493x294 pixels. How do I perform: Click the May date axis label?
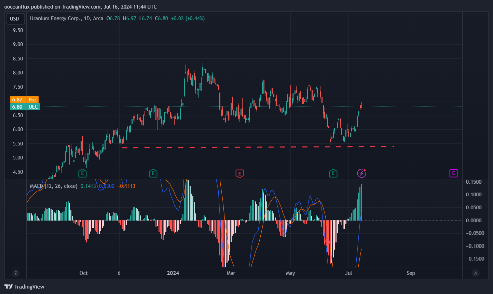coord(290,273)
